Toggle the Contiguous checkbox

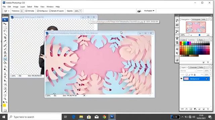click(x=38, y=11)
